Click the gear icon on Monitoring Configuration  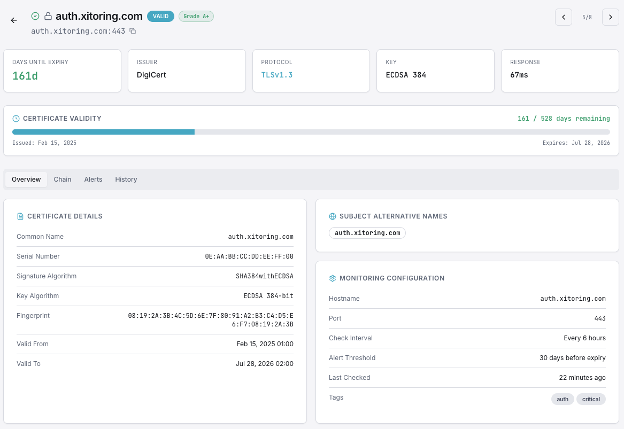tap(333, 278)
